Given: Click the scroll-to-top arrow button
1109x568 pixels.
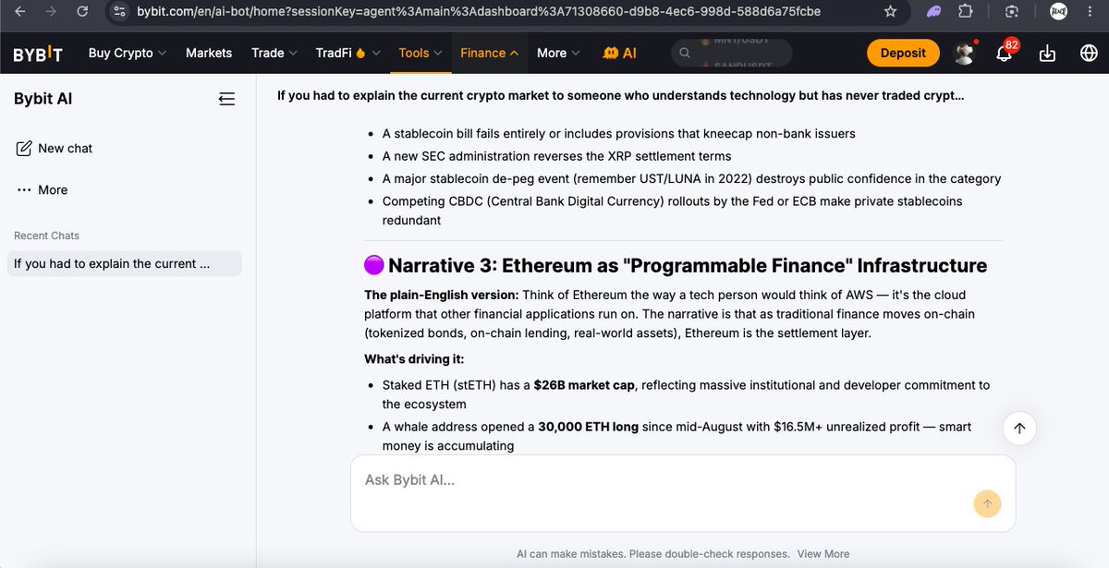Looking at the screenshot, I should (1019, 428).
